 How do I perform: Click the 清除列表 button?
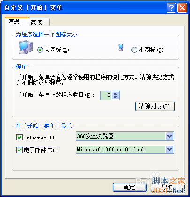tap(154, 106)
